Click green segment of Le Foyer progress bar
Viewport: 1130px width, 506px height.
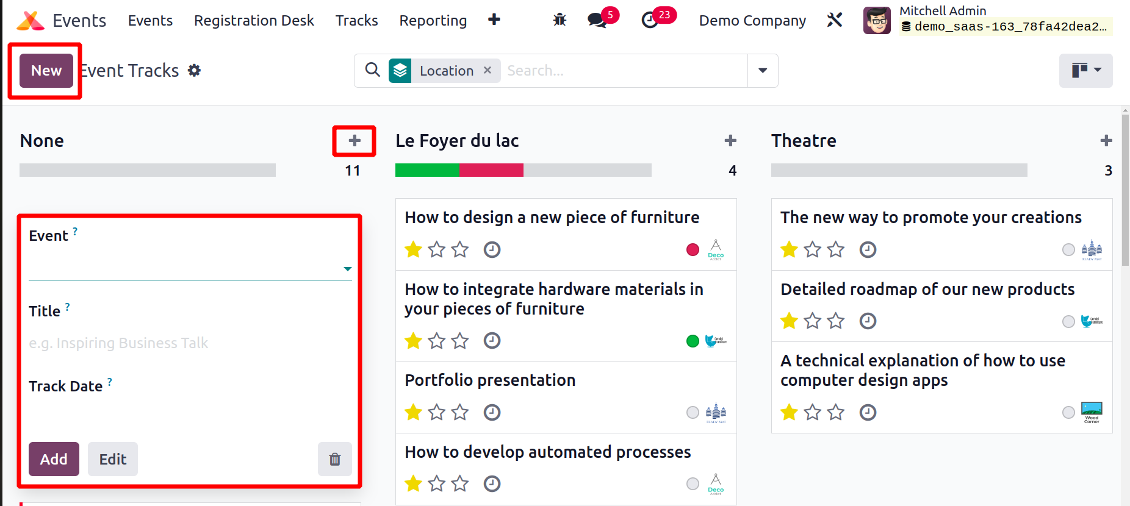click(427, 170)
